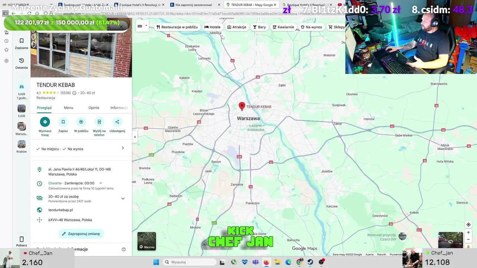The image size is (477, 268).
Task: Click the address location pin icon
Action: 40,170
